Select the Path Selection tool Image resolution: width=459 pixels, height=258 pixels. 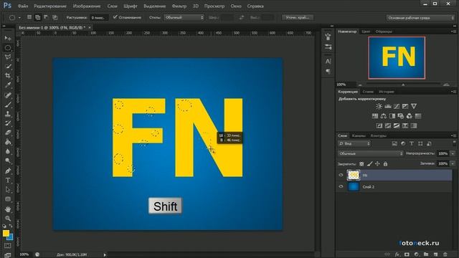[8, 189]
